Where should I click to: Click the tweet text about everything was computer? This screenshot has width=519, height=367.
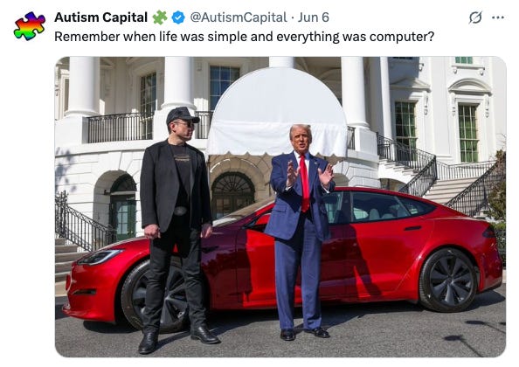click(x=244, y=37)
